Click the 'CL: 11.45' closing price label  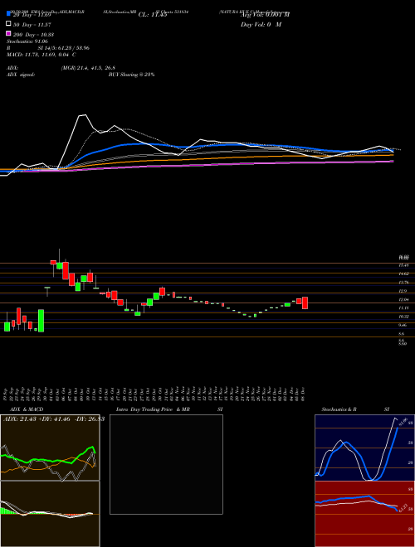(153, 15)
